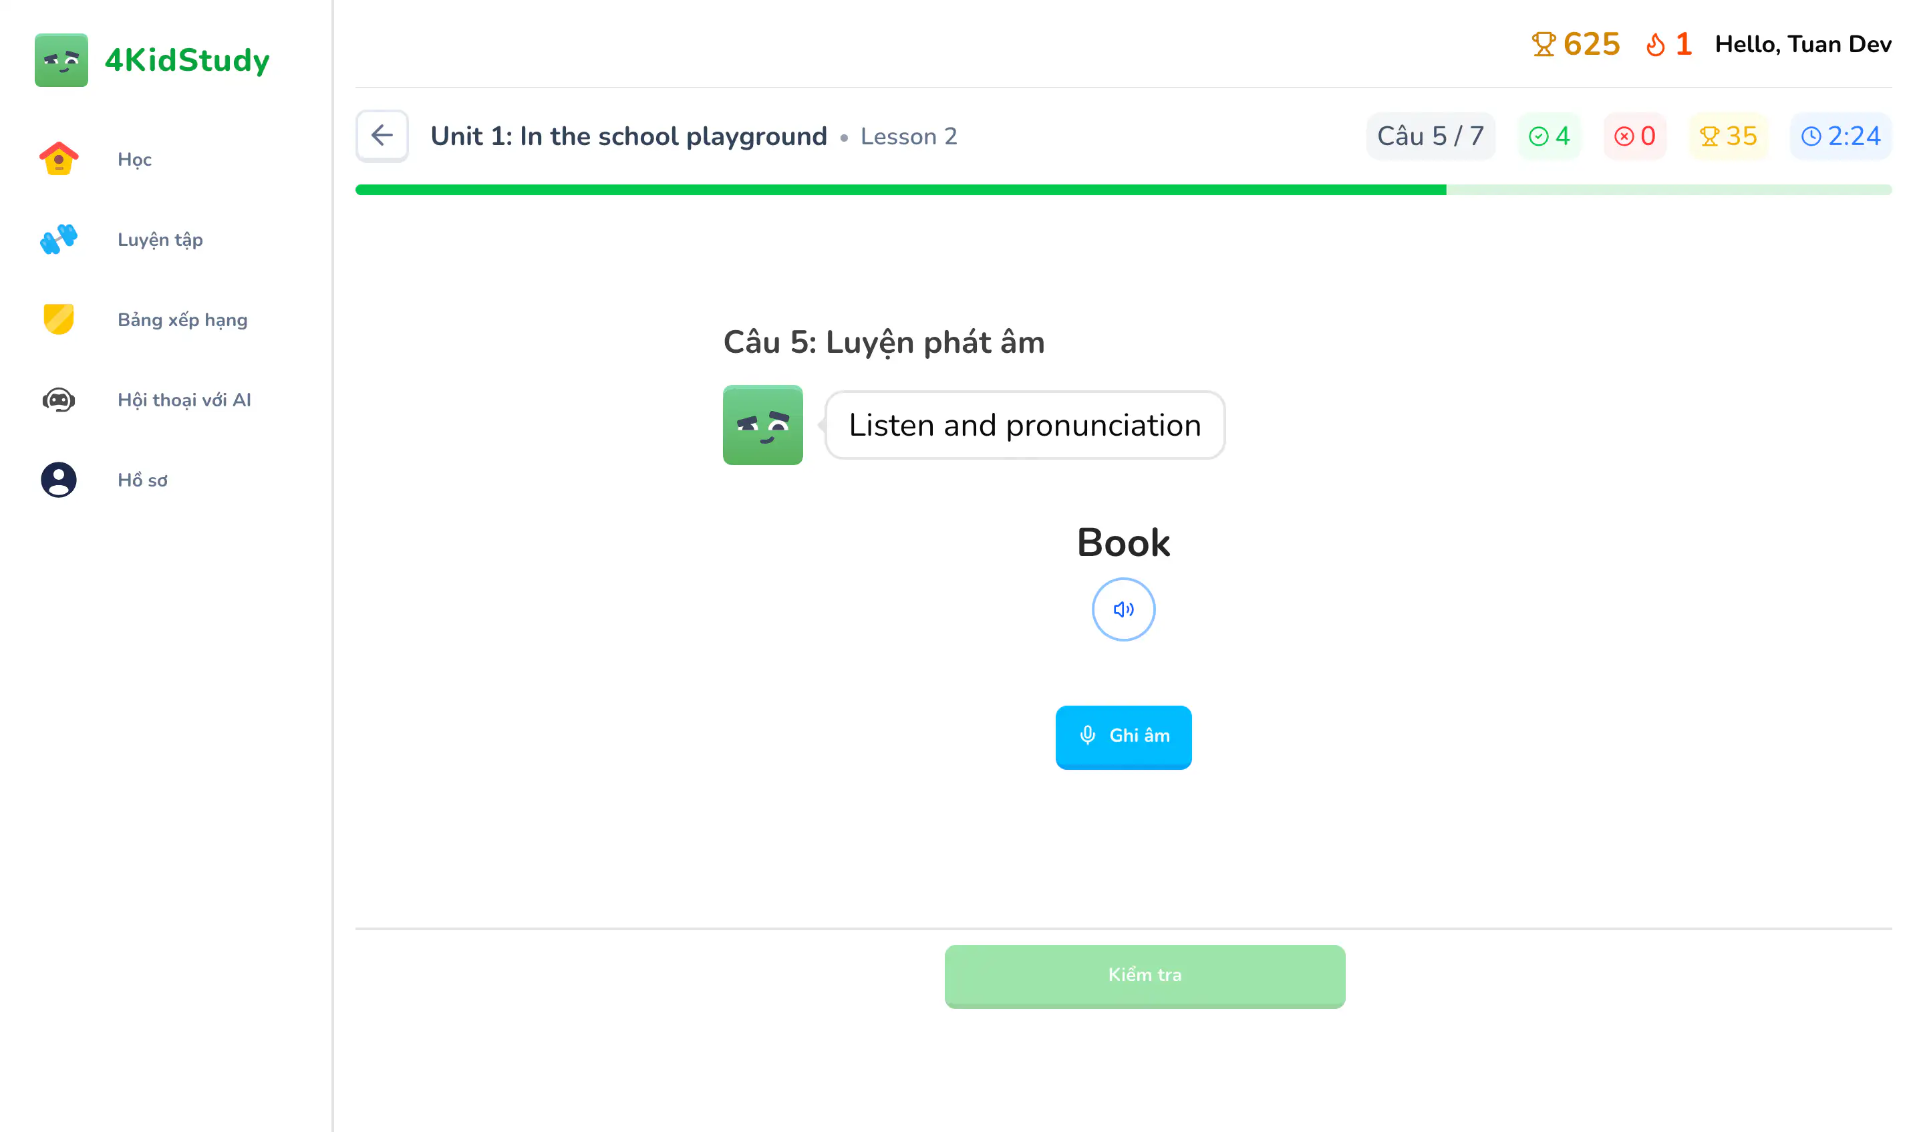Click the yellow shield leaderboard icon

pos(59,319)
